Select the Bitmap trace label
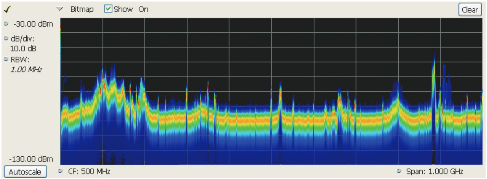 pos(82,9)
